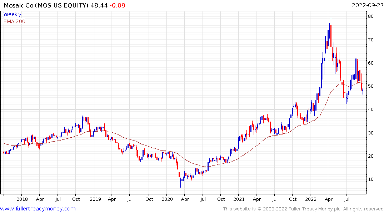Image resolution: width=384 pixels, height=214 pixels.
Task: Click the 20 price axis label
Action: click(x=370, y=156)
